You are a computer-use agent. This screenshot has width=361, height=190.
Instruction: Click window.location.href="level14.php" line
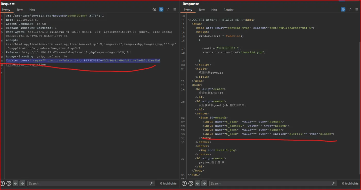point(234,52)
